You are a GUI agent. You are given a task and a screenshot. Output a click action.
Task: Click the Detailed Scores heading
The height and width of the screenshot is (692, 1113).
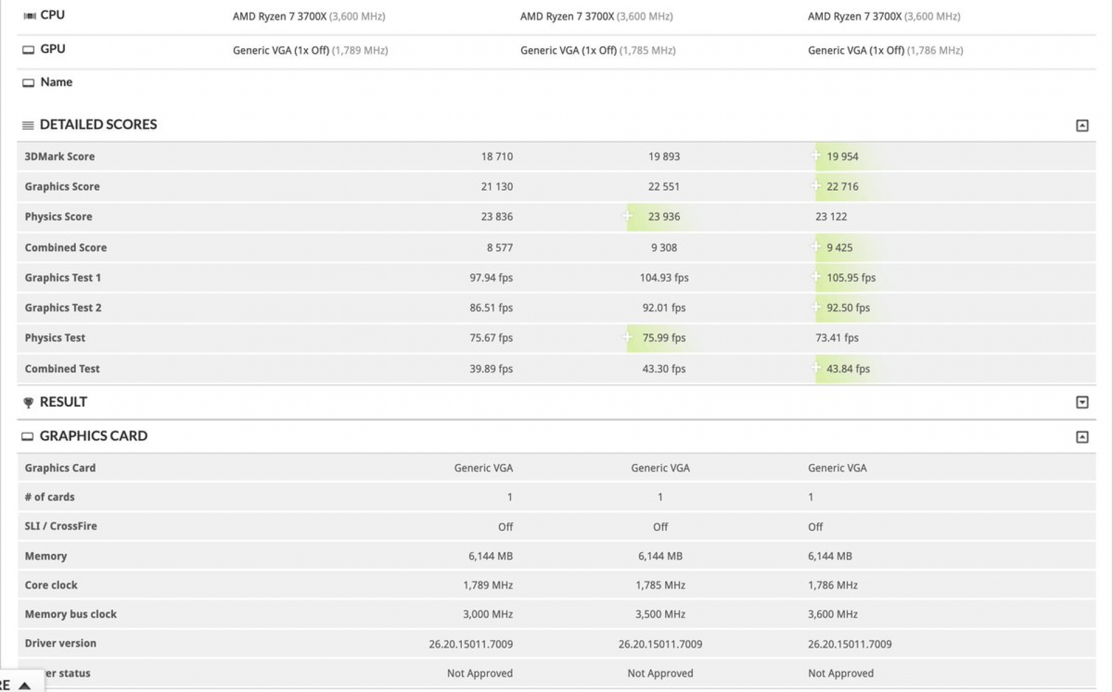coord(98,124)
